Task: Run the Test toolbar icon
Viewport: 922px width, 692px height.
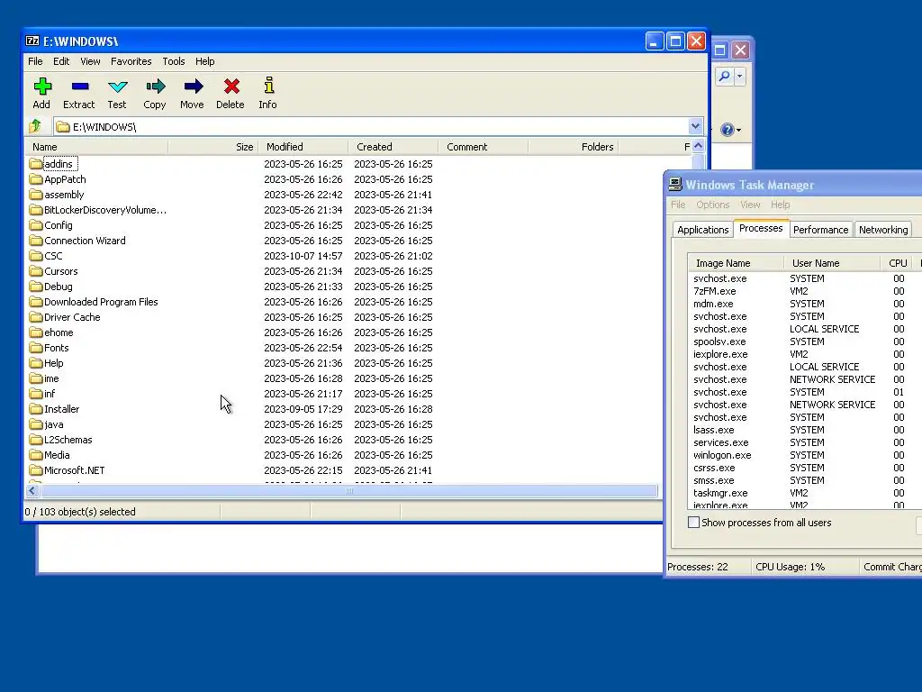Action: (x=118, y=86)
